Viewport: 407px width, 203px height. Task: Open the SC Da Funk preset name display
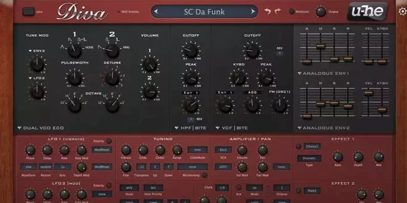[204, 11]
